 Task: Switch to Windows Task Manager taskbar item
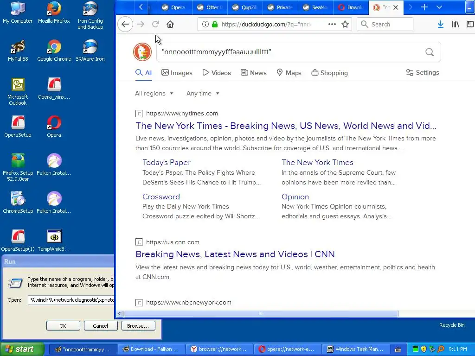click(356, 350)
